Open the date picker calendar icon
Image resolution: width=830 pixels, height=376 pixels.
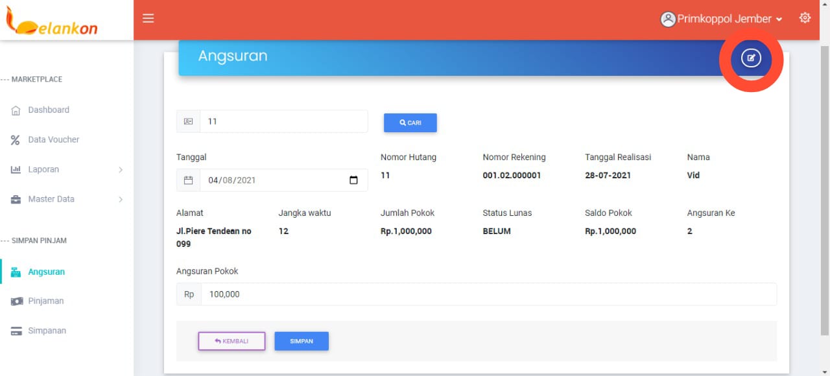coord(353,180)
